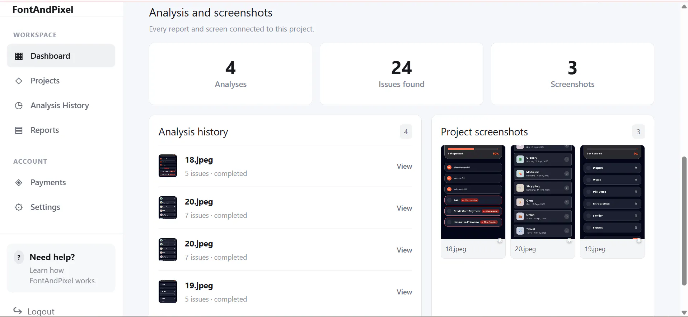
Task: View the 19.jpeg analysis
Action: (x=404, y=292)
